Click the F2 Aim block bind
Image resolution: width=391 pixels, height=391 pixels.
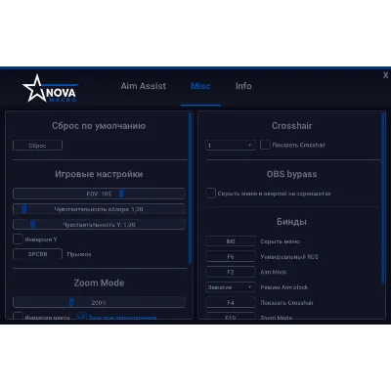pos(231,272)
